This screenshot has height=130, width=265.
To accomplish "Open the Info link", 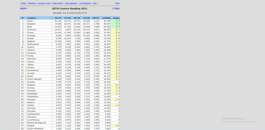I will click(95, 3).
